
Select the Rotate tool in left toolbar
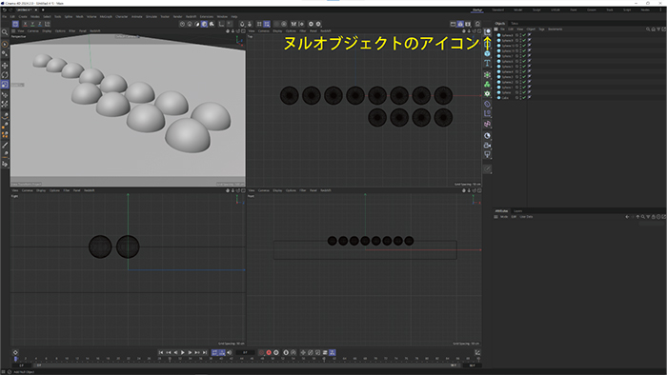click(5, 75)
